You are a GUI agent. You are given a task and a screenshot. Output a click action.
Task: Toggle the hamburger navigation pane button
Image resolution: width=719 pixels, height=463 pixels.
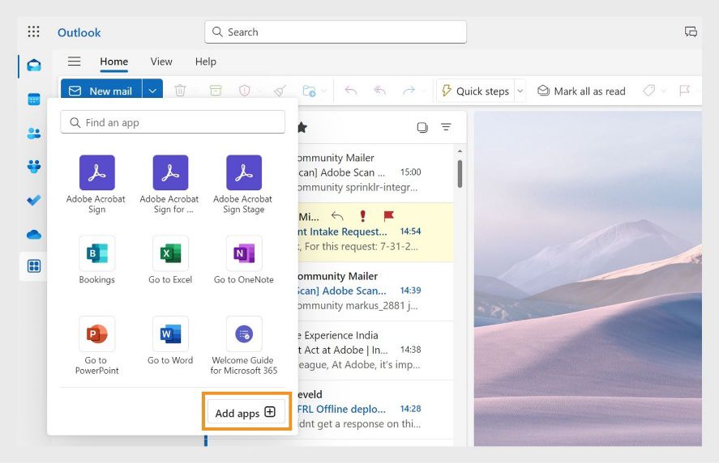75,62
